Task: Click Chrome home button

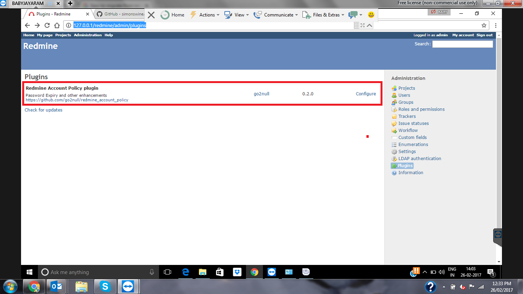Action: (57, 25)
